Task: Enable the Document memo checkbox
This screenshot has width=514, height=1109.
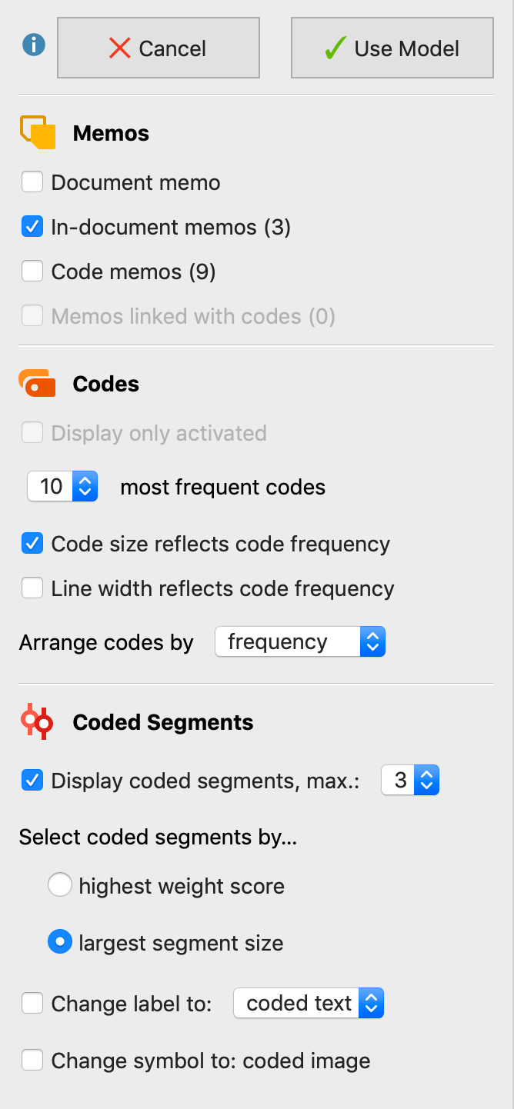Action: 32,182
